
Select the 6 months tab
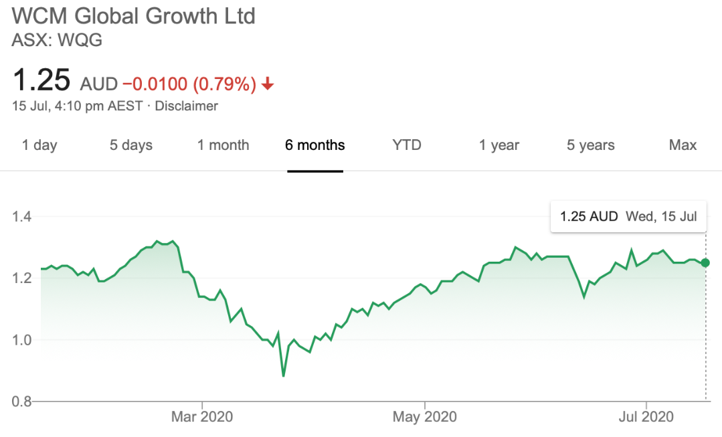click(x=315, y=145)
